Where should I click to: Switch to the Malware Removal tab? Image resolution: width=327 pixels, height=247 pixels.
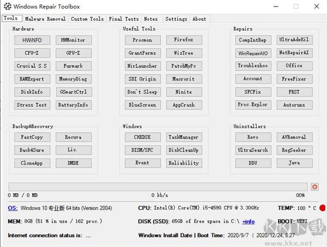45,18
